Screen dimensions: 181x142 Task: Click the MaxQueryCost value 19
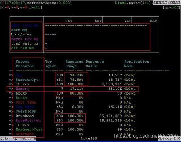click(x=119, y=129)
